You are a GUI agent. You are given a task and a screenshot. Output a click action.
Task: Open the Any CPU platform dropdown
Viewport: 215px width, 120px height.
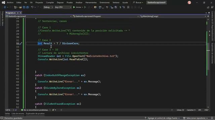(63, 7)
